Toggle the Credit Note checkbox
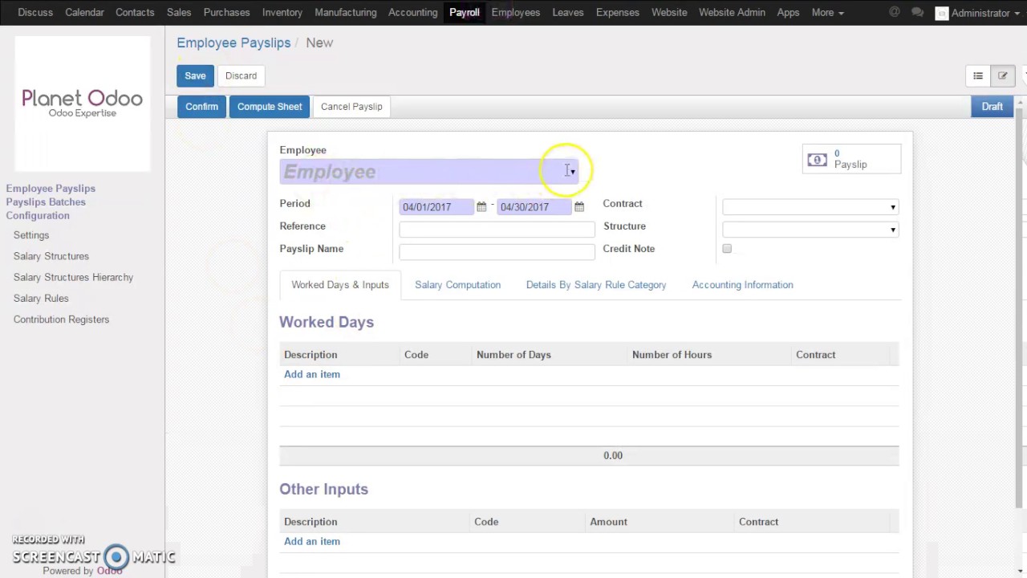Viewport: 1027px width, 578px height. [727, 249]
